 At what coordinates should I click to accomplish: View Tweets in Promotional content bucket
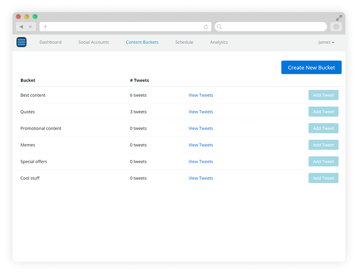(x=201, y=129)
